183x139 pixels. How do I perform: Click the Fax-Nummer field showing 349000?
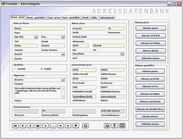[112, 79]
